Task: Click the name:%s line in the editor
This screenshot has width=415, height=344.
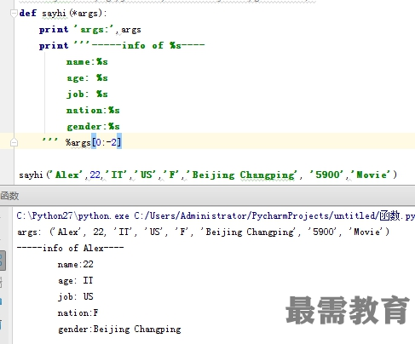Action: coord(87,62)
